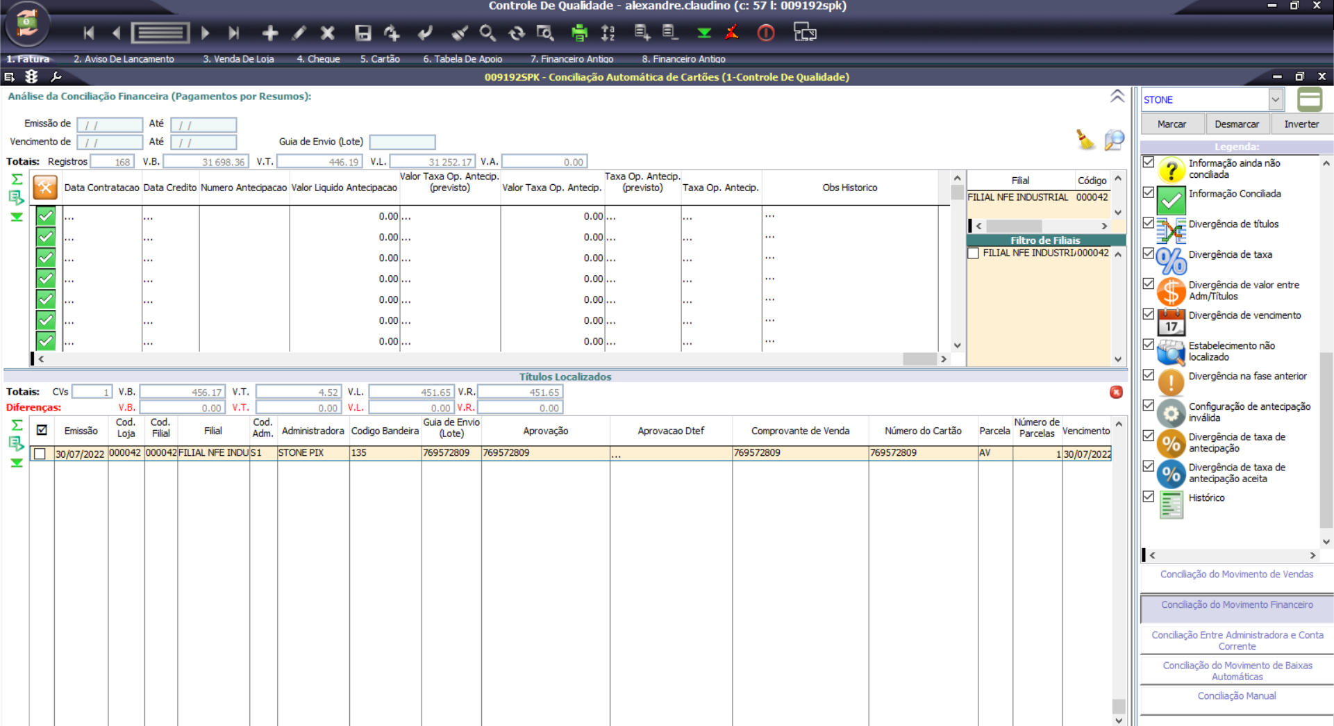
Task: Open Conciliação Manual link
Action: [x=1236, y=695]
